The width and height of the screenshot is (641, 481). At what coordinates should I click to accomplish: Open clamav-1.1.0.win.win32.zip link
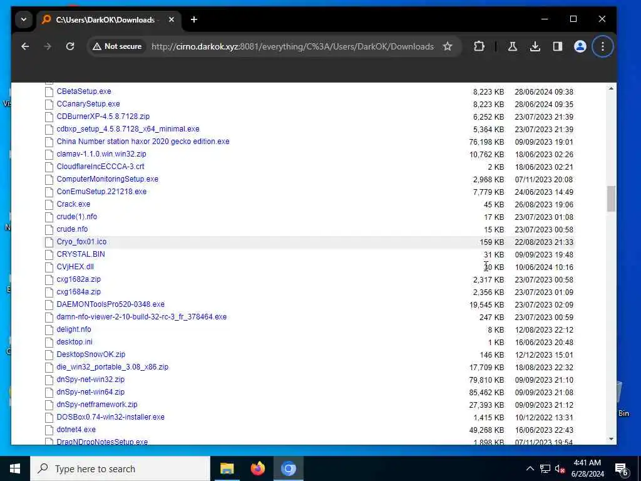point(101,154)
